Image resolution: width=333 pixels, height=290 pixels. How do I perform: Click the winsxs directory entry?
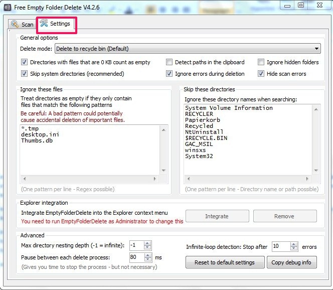coord(196,150)
